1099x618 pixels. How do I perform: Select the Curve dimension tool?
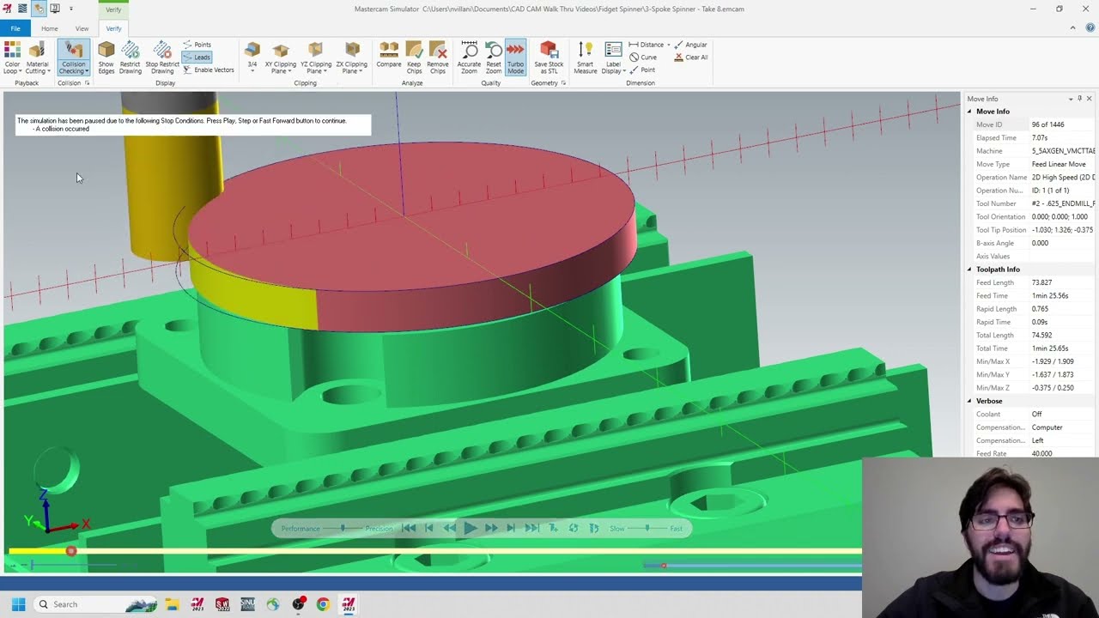(643, 58)
